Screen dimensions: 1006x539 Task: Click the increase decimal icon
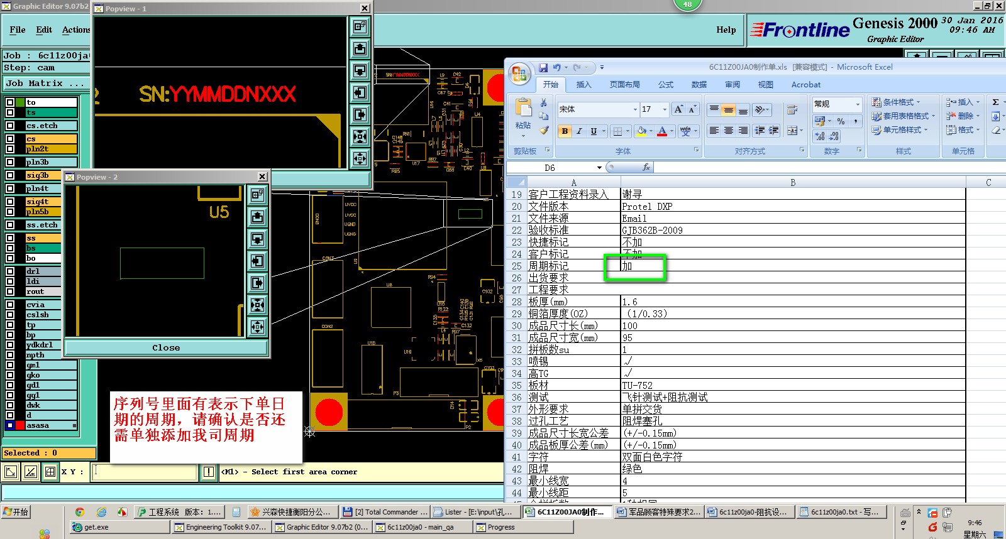point(820,136)
